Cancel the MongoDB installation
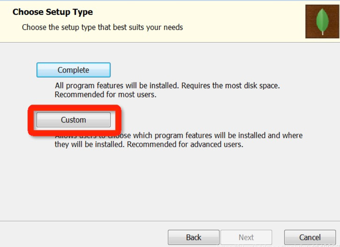Image resolution: width=340 pixels, height=247 pixels. click(x=310, y=237)
